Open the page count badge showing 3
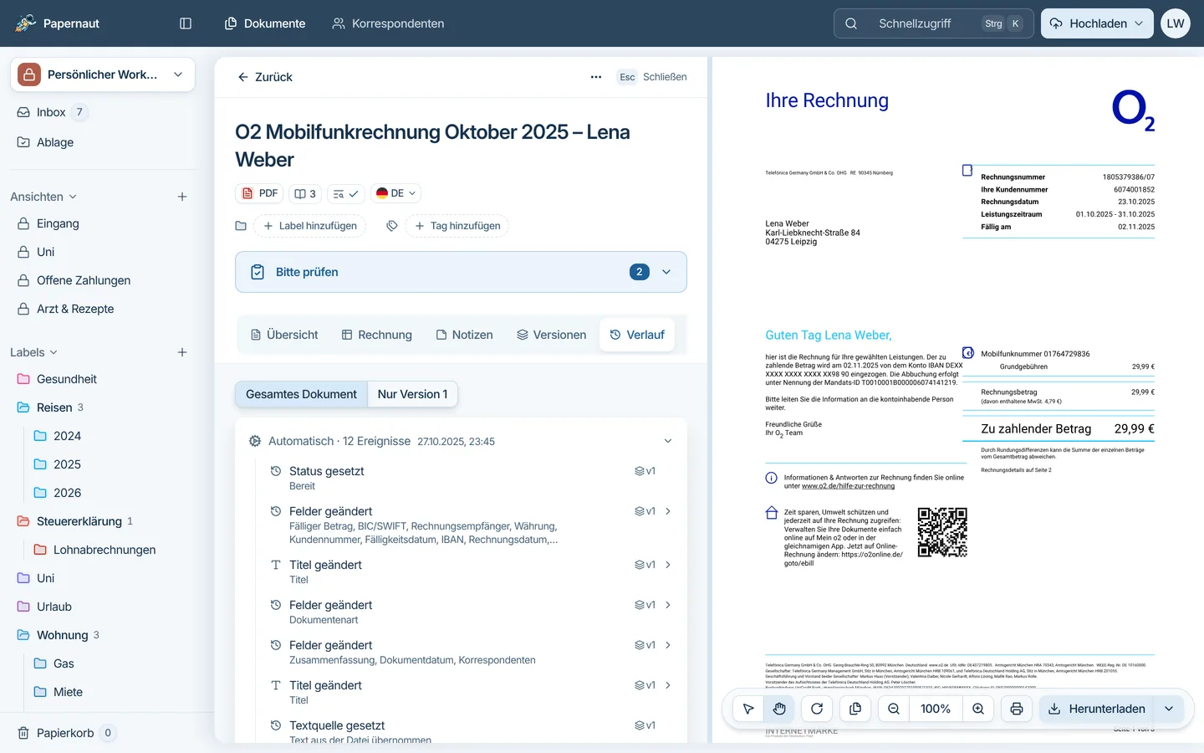 pyautogui.click(x=306, y=193)
